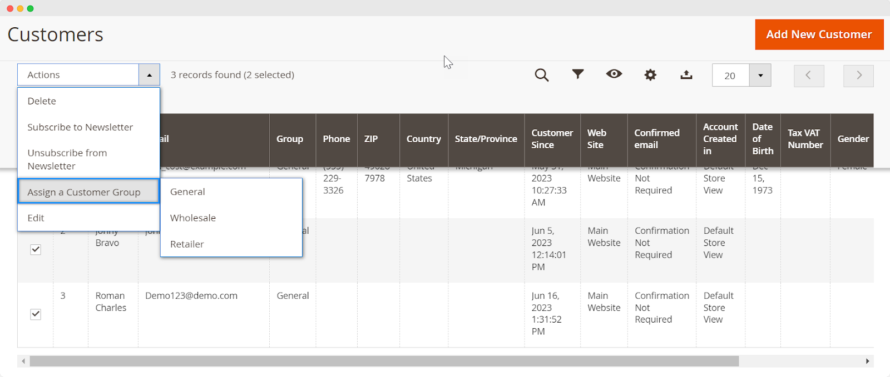Click the horizontal scrollbar right arrow
Screen dimensions: 890x377
(867, 361)
